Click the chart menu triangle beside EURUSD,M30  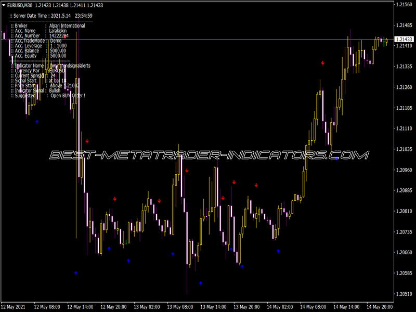4,5
